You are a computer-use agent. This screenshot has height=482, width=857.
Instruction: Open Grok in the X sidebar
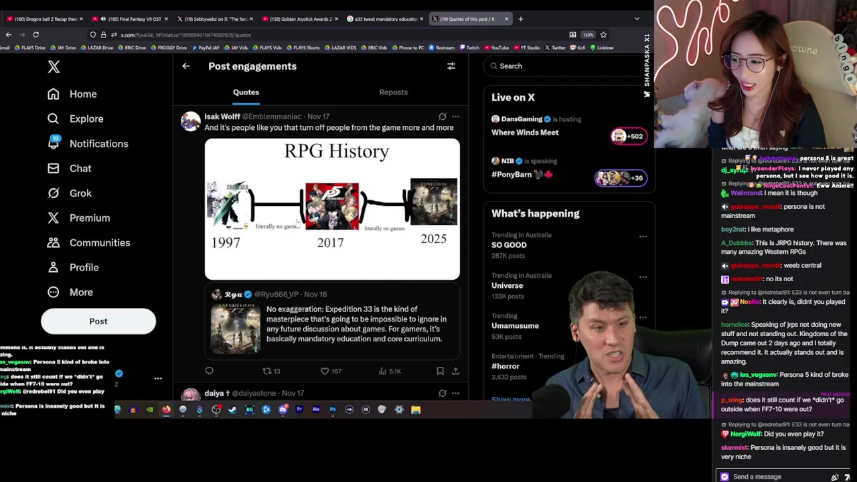click(x=70, y=193)
